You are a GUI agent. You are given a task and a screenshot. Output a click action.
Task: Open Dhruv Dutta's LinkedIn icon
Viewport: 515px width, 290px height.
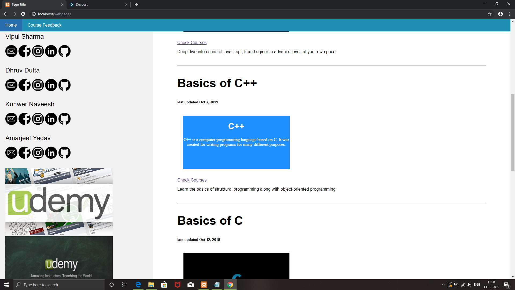pos(51,85)
